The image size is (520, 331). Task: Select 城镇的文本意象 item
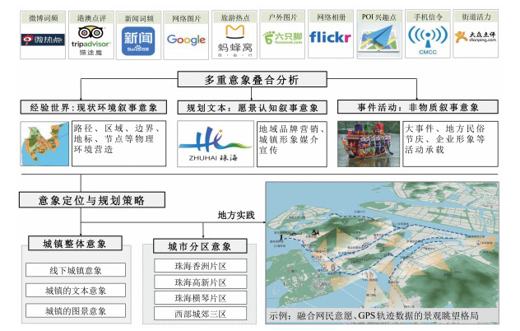pos(75,291)
